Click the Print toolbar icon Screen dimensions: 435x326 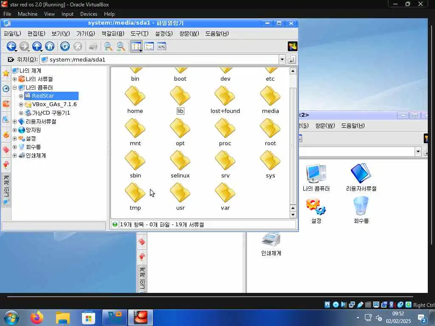pos(93,46)
